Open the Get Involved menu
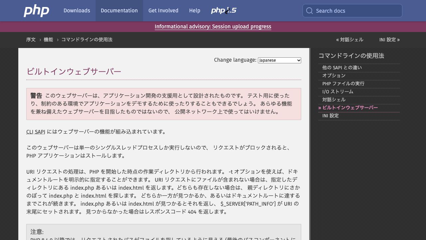This screenshot has width=426, height=240. [163, 11]
